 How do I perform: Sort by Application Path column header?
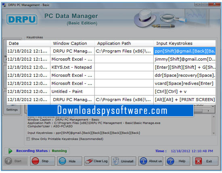(x=124, y=43)
